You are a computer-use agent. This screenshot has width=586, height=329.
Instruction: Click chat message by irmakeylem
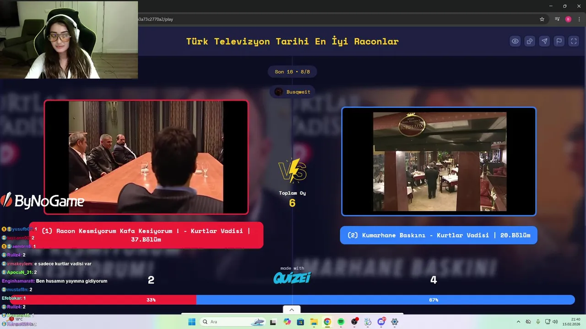click(x=47, y=264)
